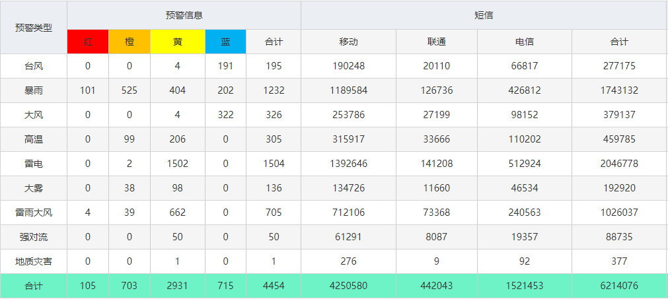Select the 大风 row label
This screenshot has width=668, height=299.
(34, 115)
